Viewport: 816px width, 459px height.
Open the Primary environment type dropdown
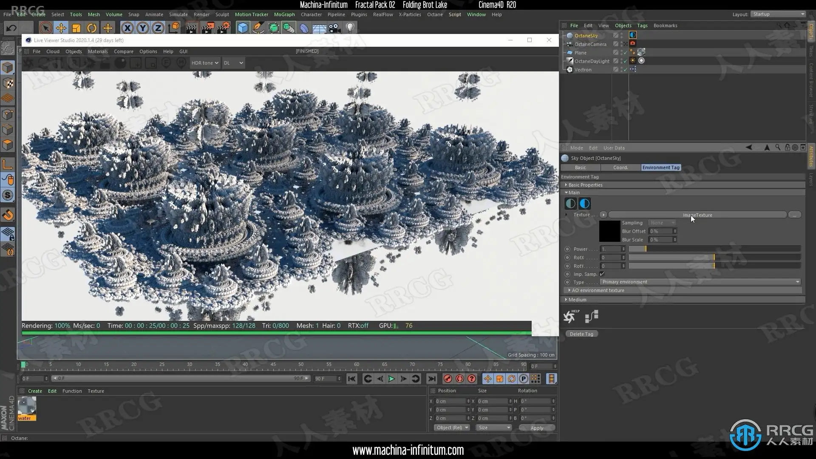coord(700,282)
